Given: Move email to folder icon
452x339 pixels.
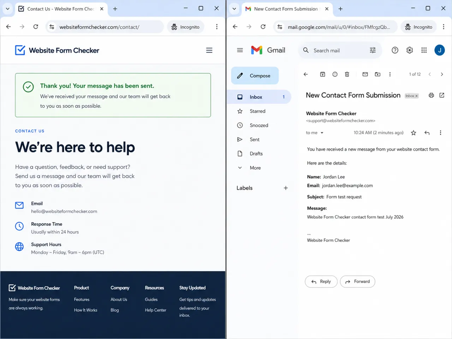Looking at the screenshot, I should [377, 74].
